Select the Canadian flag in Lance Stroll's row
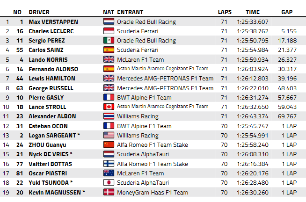 pyautogui.click(x=109, y=107)
